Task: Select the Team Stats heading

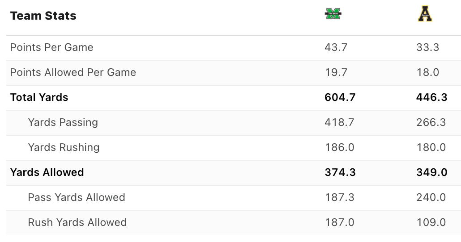Action: [x=43, y=16]
